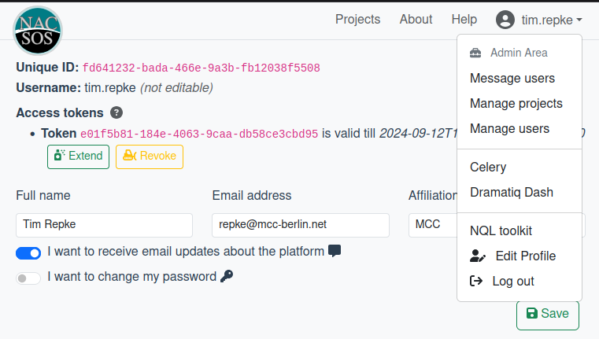Open the NQL toolkit link
Screen dimensions: 599x339
[501, 230]
